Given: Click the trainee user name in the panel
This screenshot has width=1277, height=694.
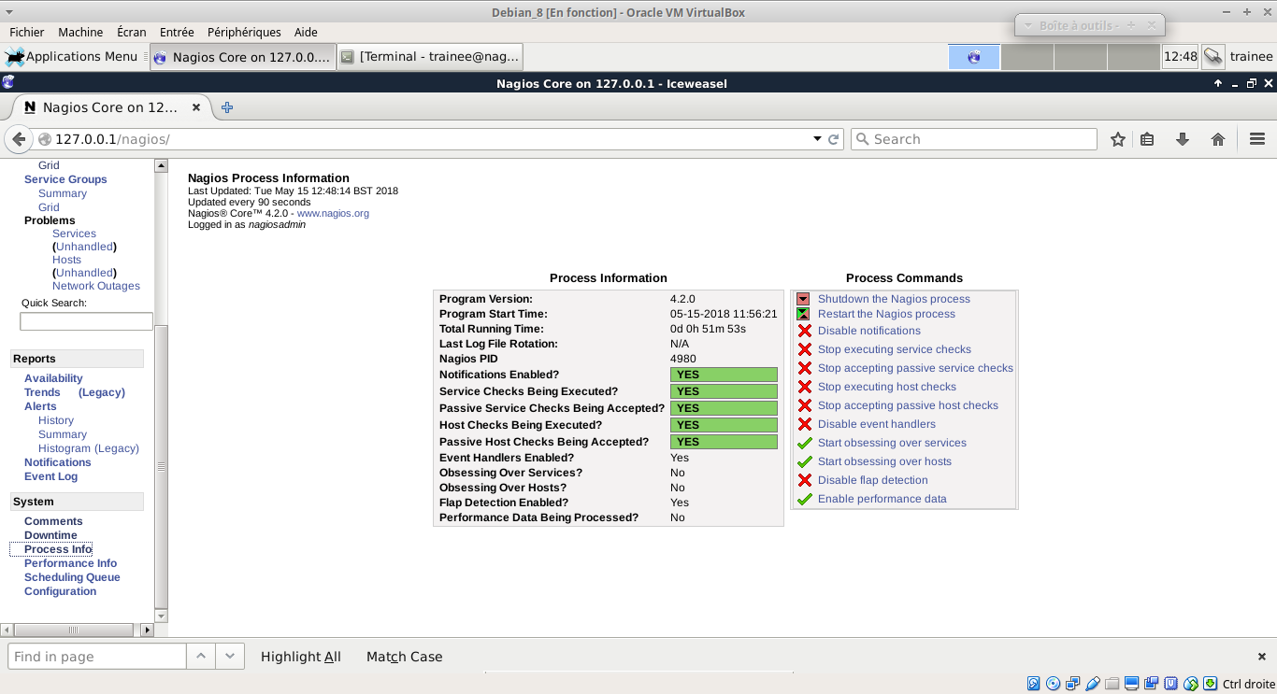Looking at the screenshot, I should point(1251,57).
